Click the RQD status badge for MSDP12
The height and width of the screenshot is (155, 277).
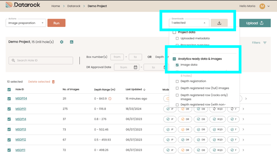(217, 140)
